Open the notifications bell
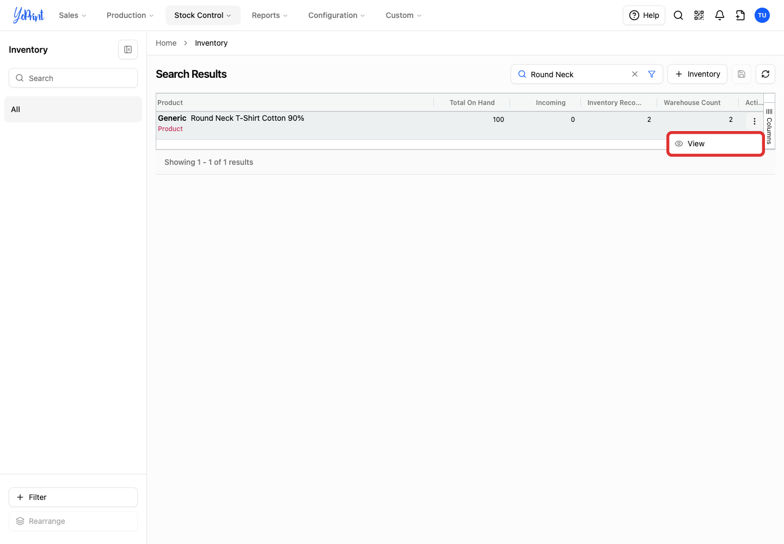Viewport: 784px width, 544px height. coord(720,15)
